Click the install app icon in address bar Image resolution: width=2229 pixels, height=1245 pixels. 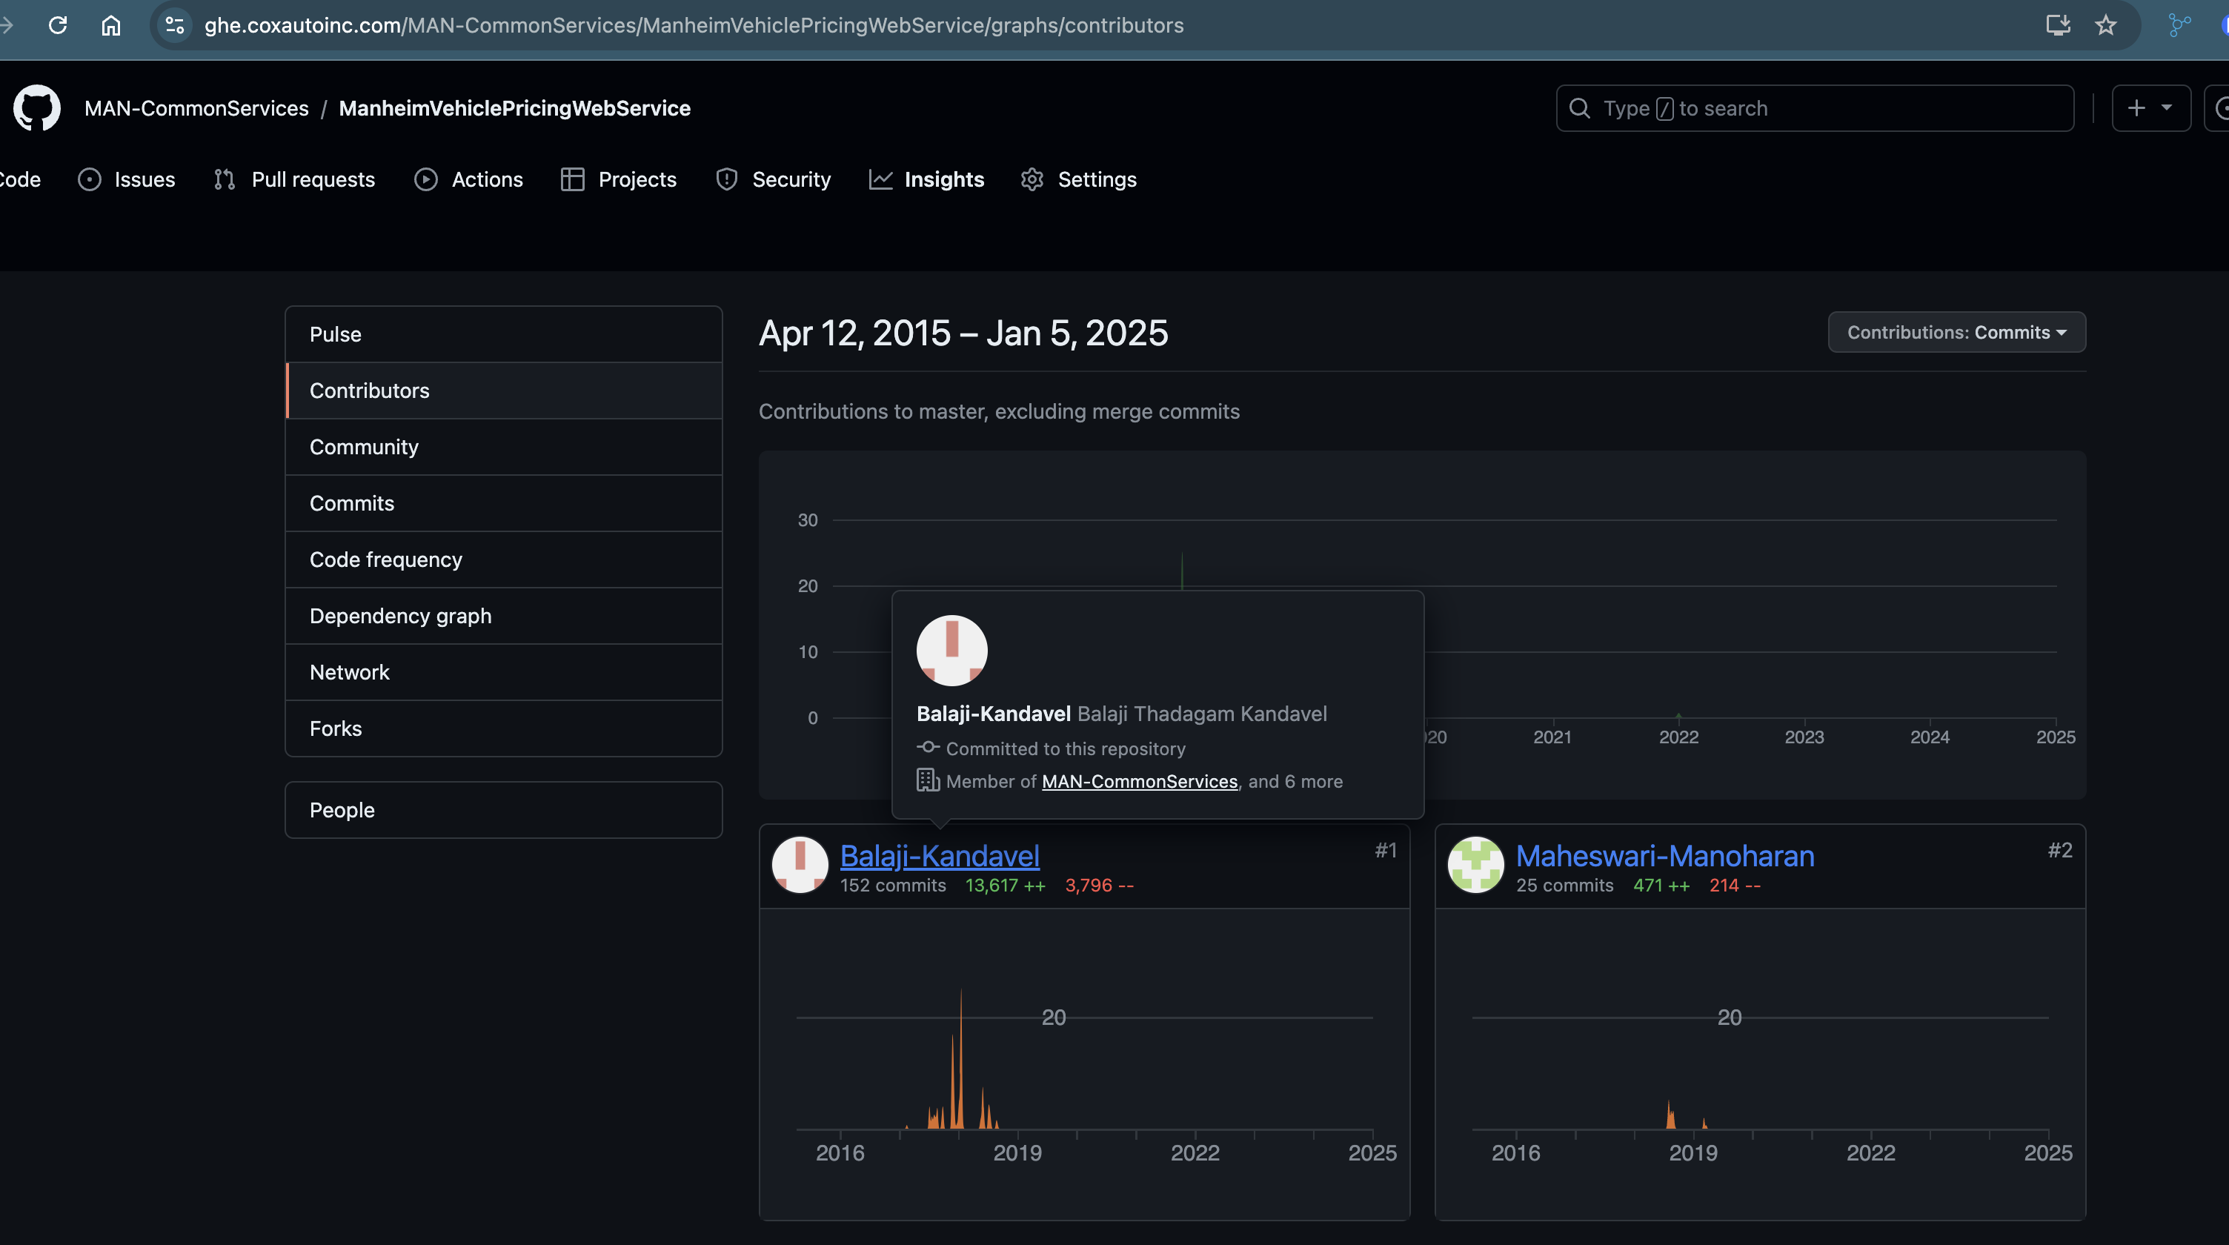point(2058,25)
